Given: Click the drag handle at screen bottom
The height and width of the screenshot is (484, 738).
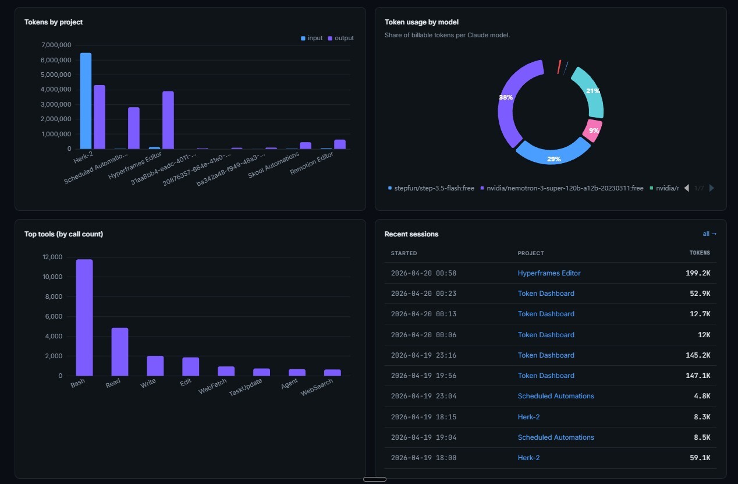Looking at the screenshot, I should [375, 479].
